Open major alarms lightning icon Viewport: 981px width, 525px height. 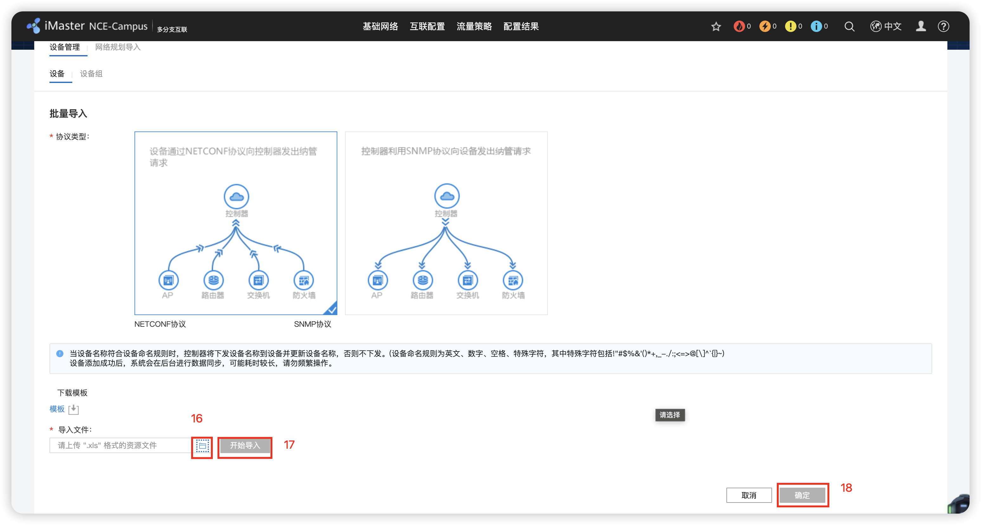pos(764,26)
